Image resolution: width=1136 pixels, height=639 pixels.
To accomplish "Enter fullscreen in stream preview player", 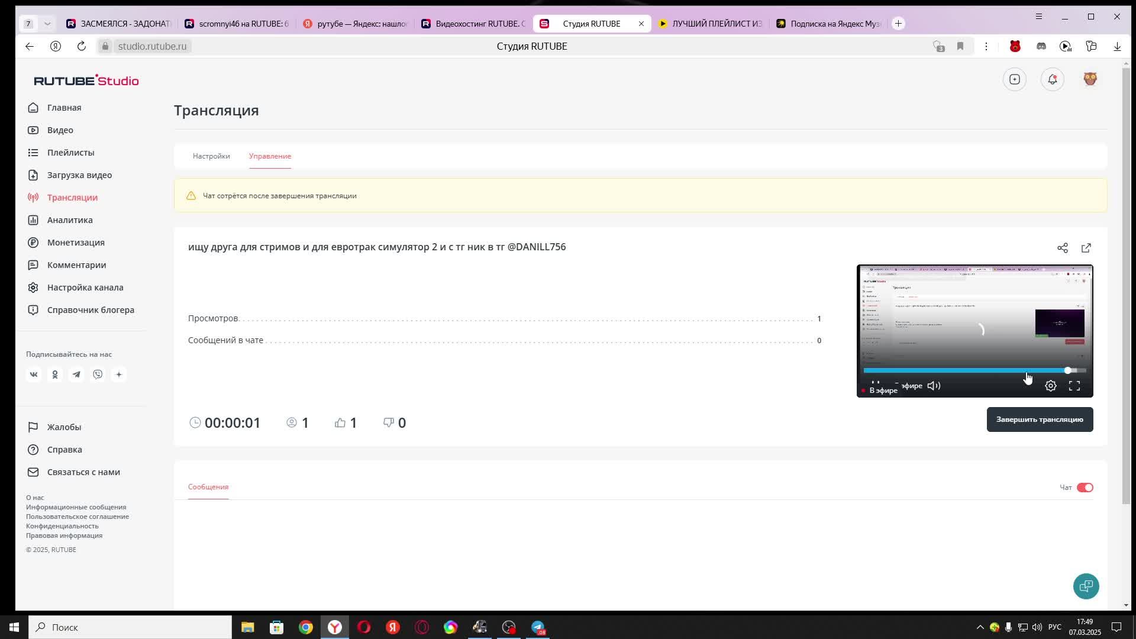I will (x=1074, y=386).
